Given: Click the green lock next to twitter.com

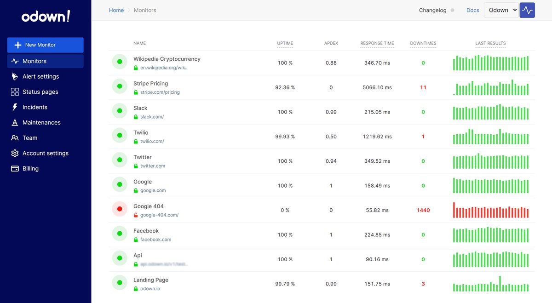Looking at the screenshot, I should 136,166.
